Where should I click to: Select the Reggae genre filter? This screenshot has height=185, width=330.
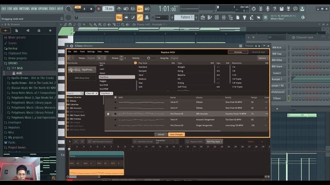(x=103, y=81)
